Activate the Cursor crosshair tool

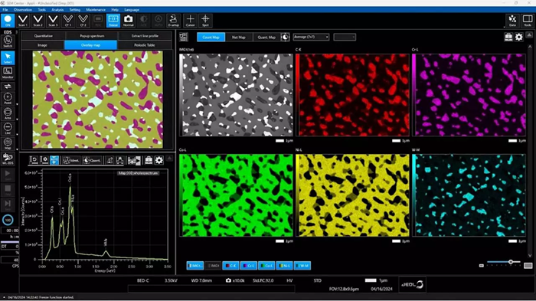point(191,21)
